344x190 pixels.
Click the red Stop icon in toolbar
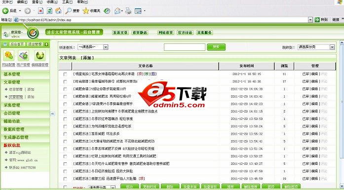coord(40,10)
